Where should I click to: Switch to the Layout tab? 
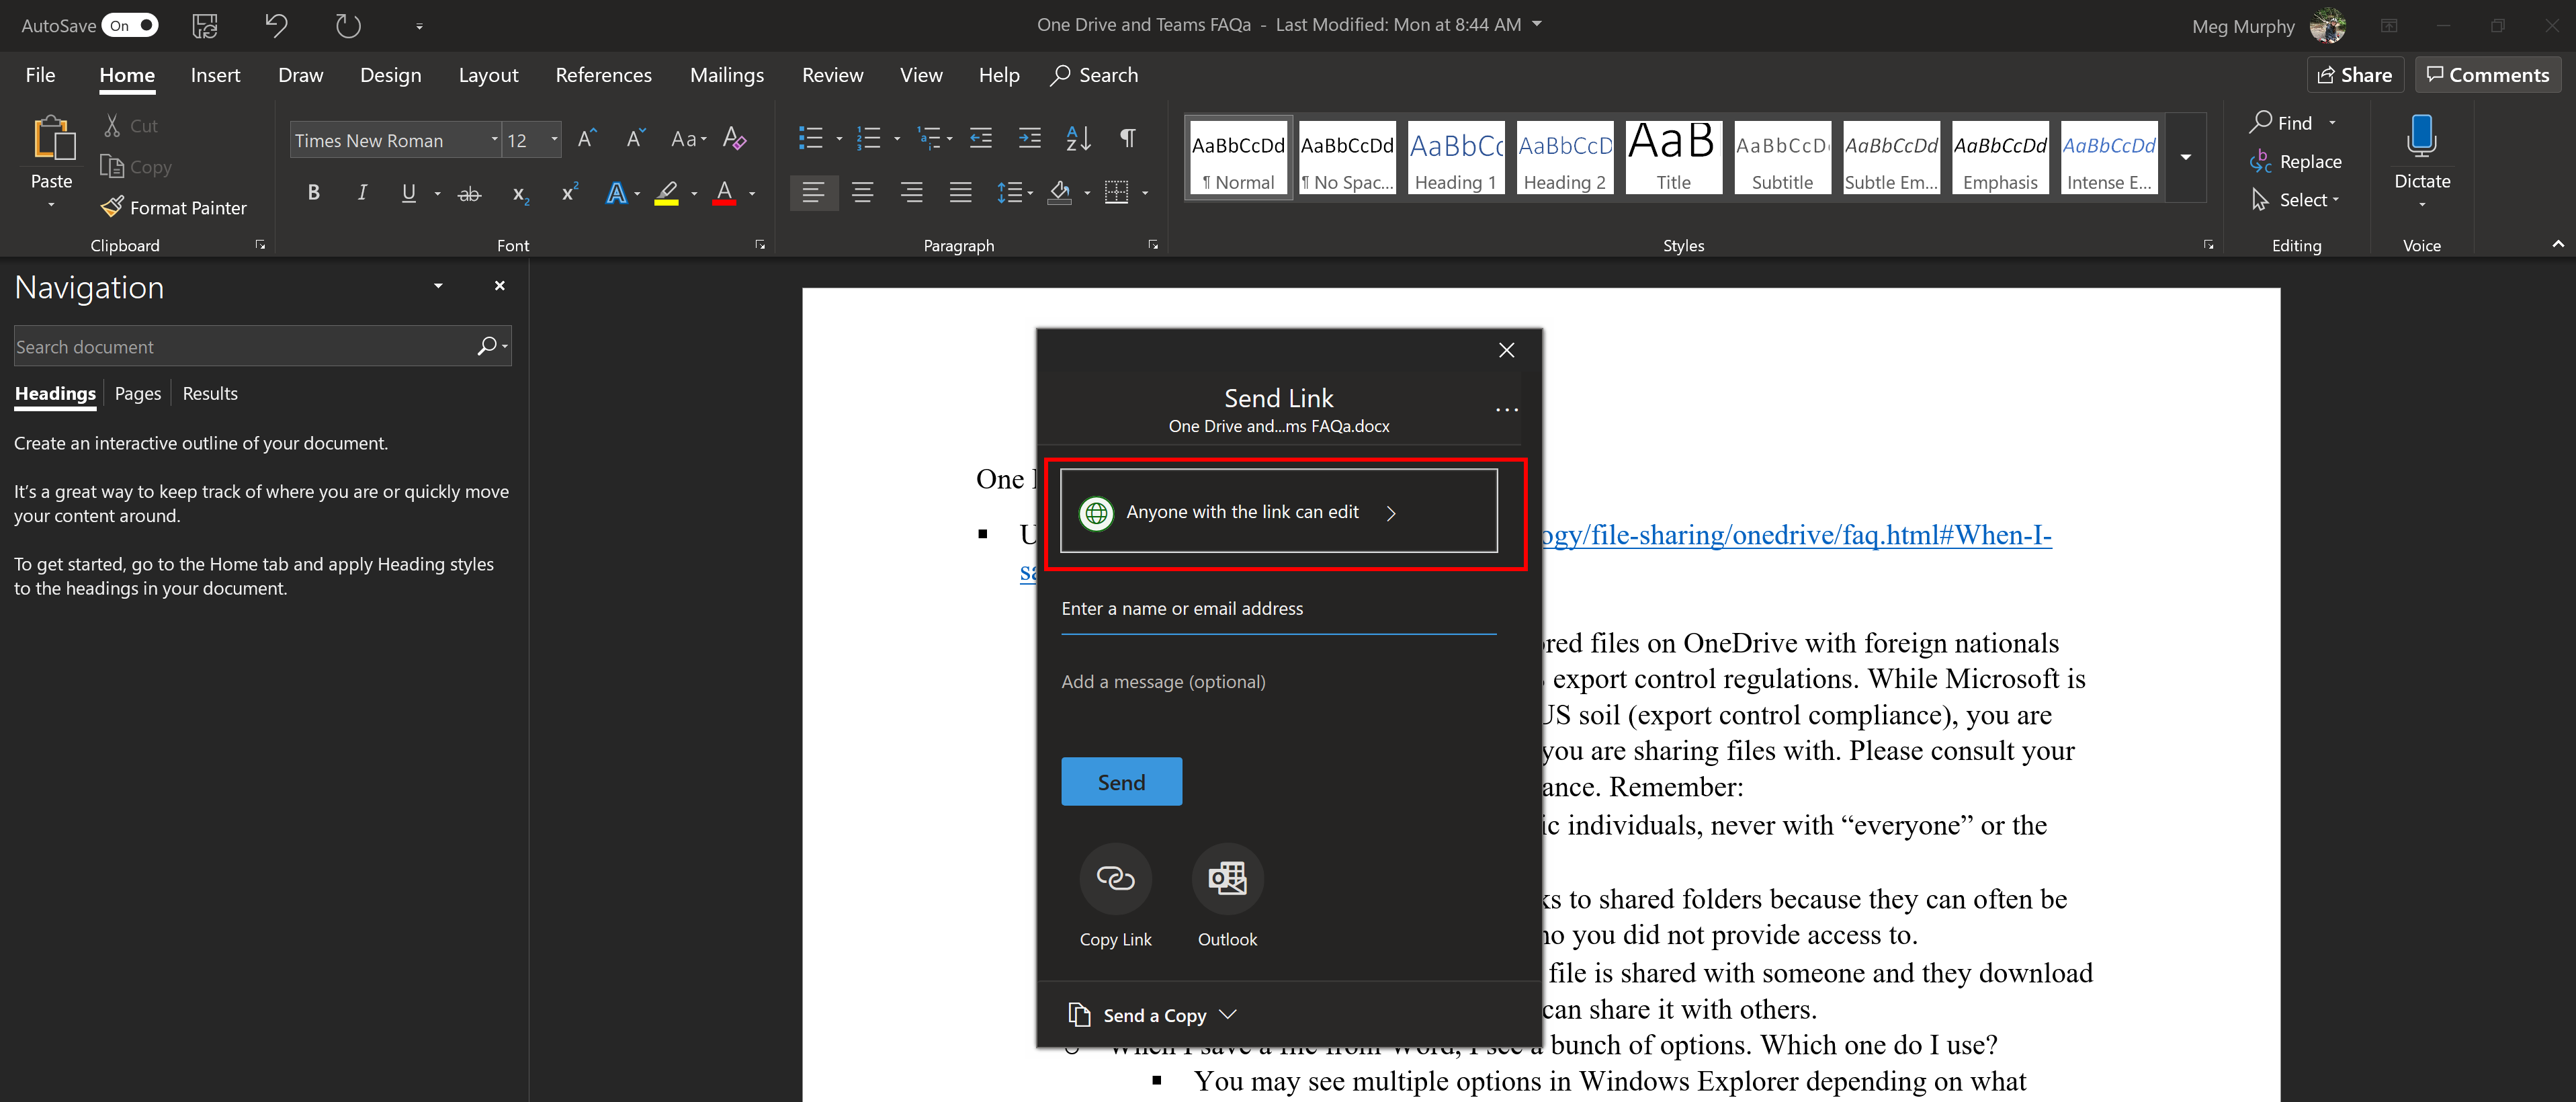click(x=488, y=75)
